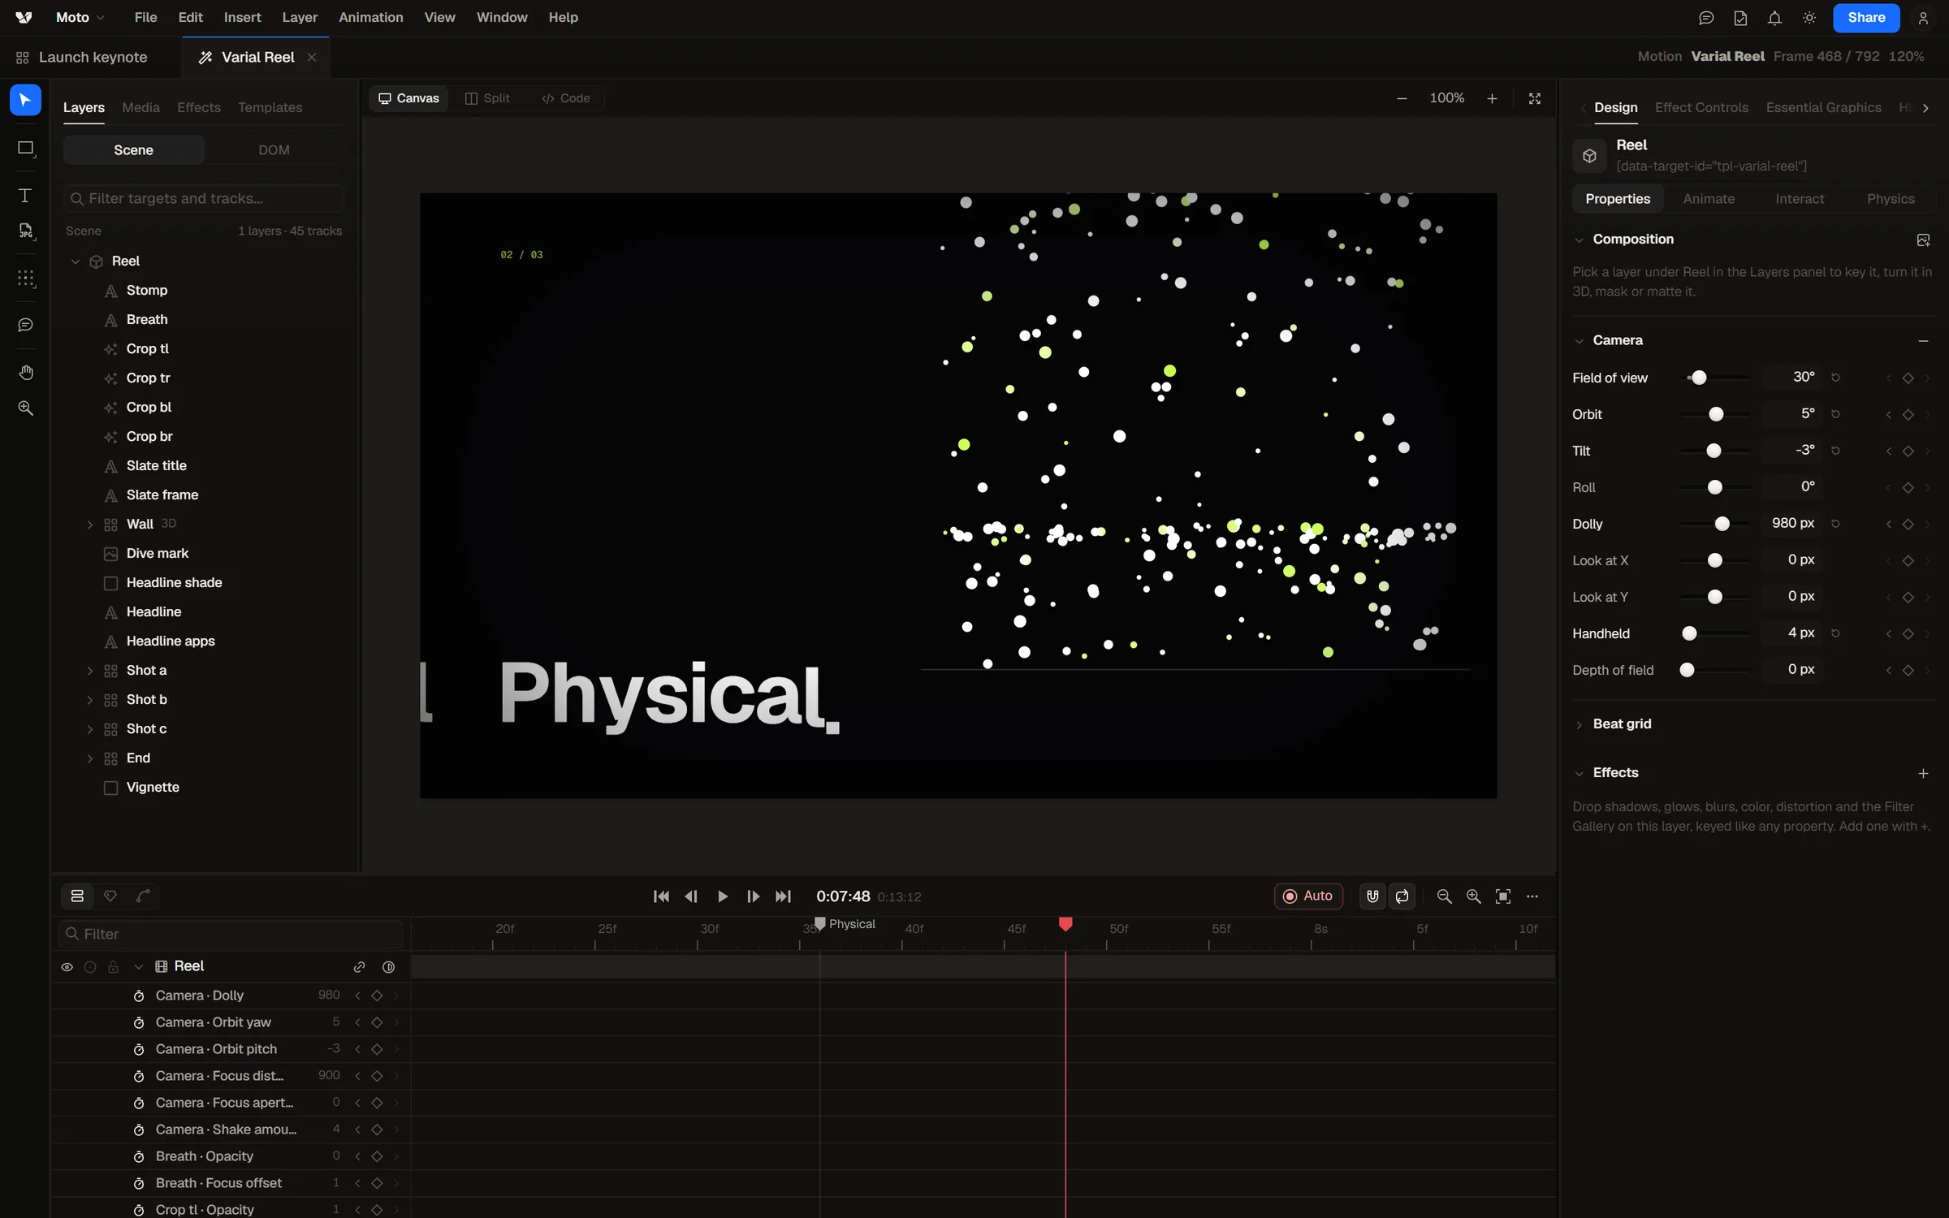The height and width of the screenshot is (1218, 1949).
Task: Zoom out the timeline
Action: [1444, 896]
